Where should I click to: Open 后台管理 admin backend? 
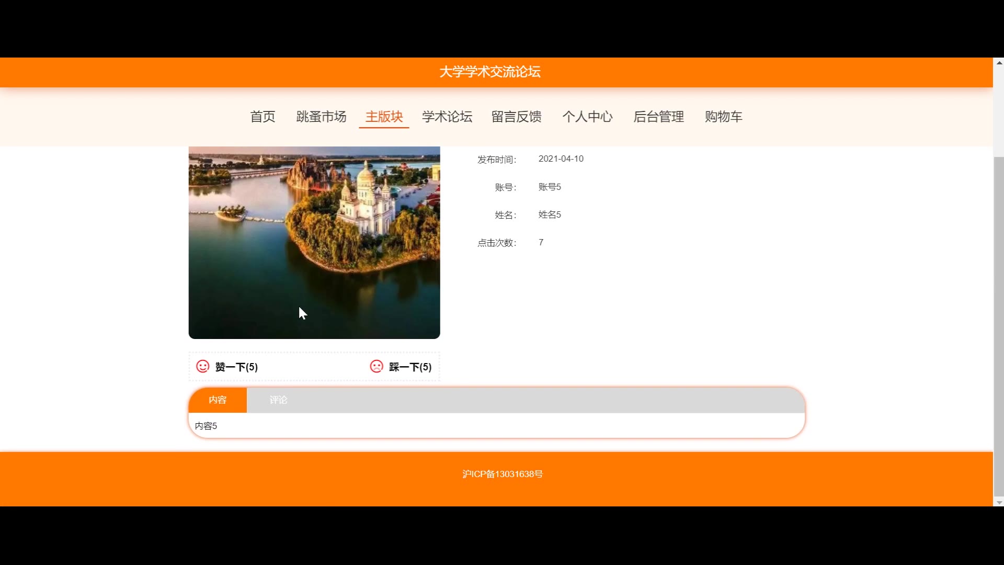click(x=658, y=117)
